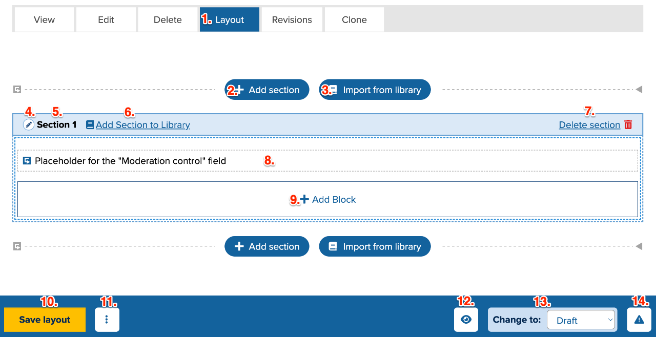Click the Moderation control placeholder block icon
656x337 pixels.
pyautogui.click(x=27, y=161)
